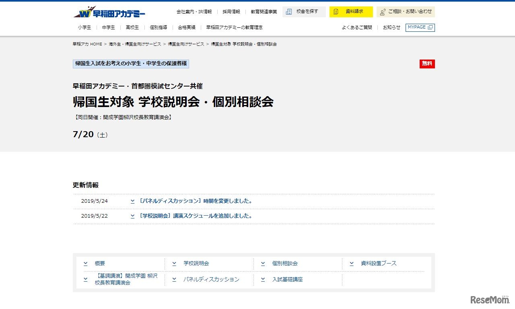Click the person icon beside ご相談・お問い合わせ
The image size is (515, 309).
click(x=383, y=12)
